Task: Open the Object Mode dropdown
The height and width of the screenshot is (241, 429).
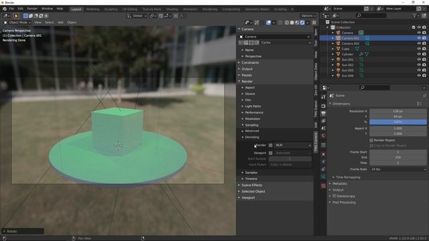Action: (17, 22)
